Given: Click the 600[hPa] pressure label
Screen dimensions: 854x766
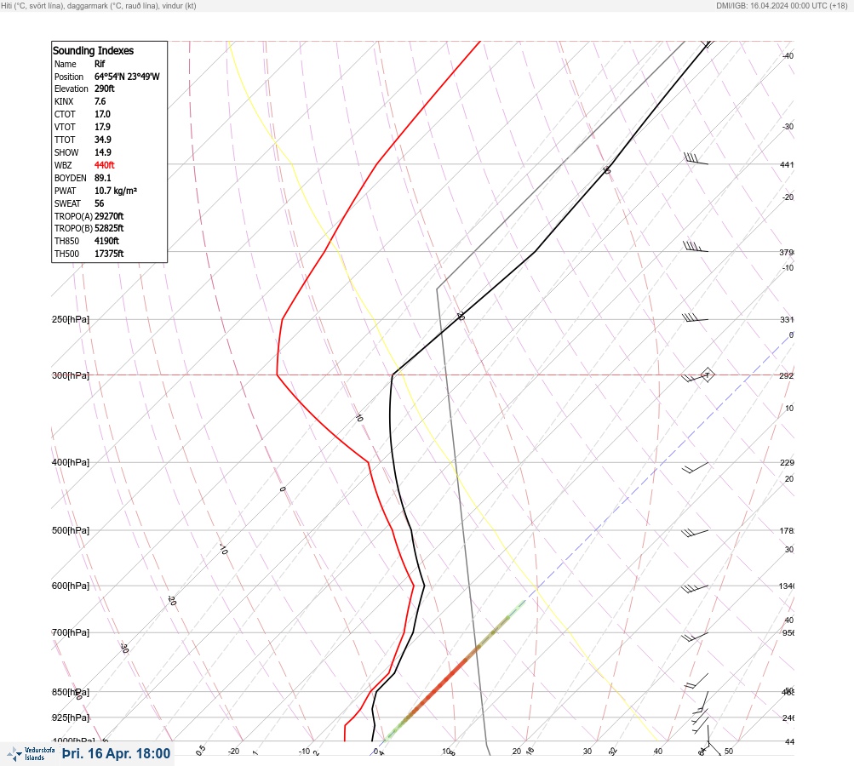Looking at the screenshot, I should [x=71, y=586].
